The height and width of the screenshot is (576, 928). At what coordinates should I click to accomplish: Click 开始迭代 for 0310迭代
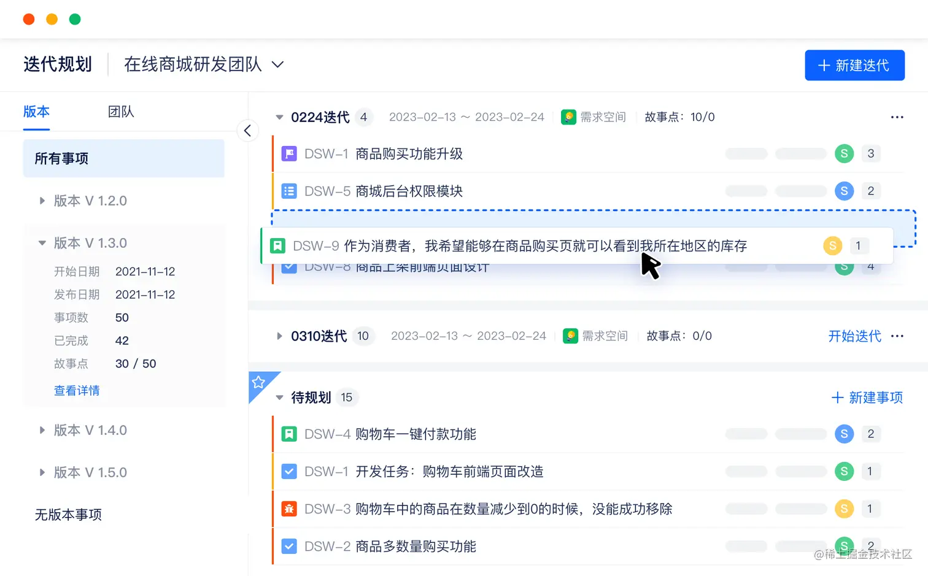coord(854,336)
